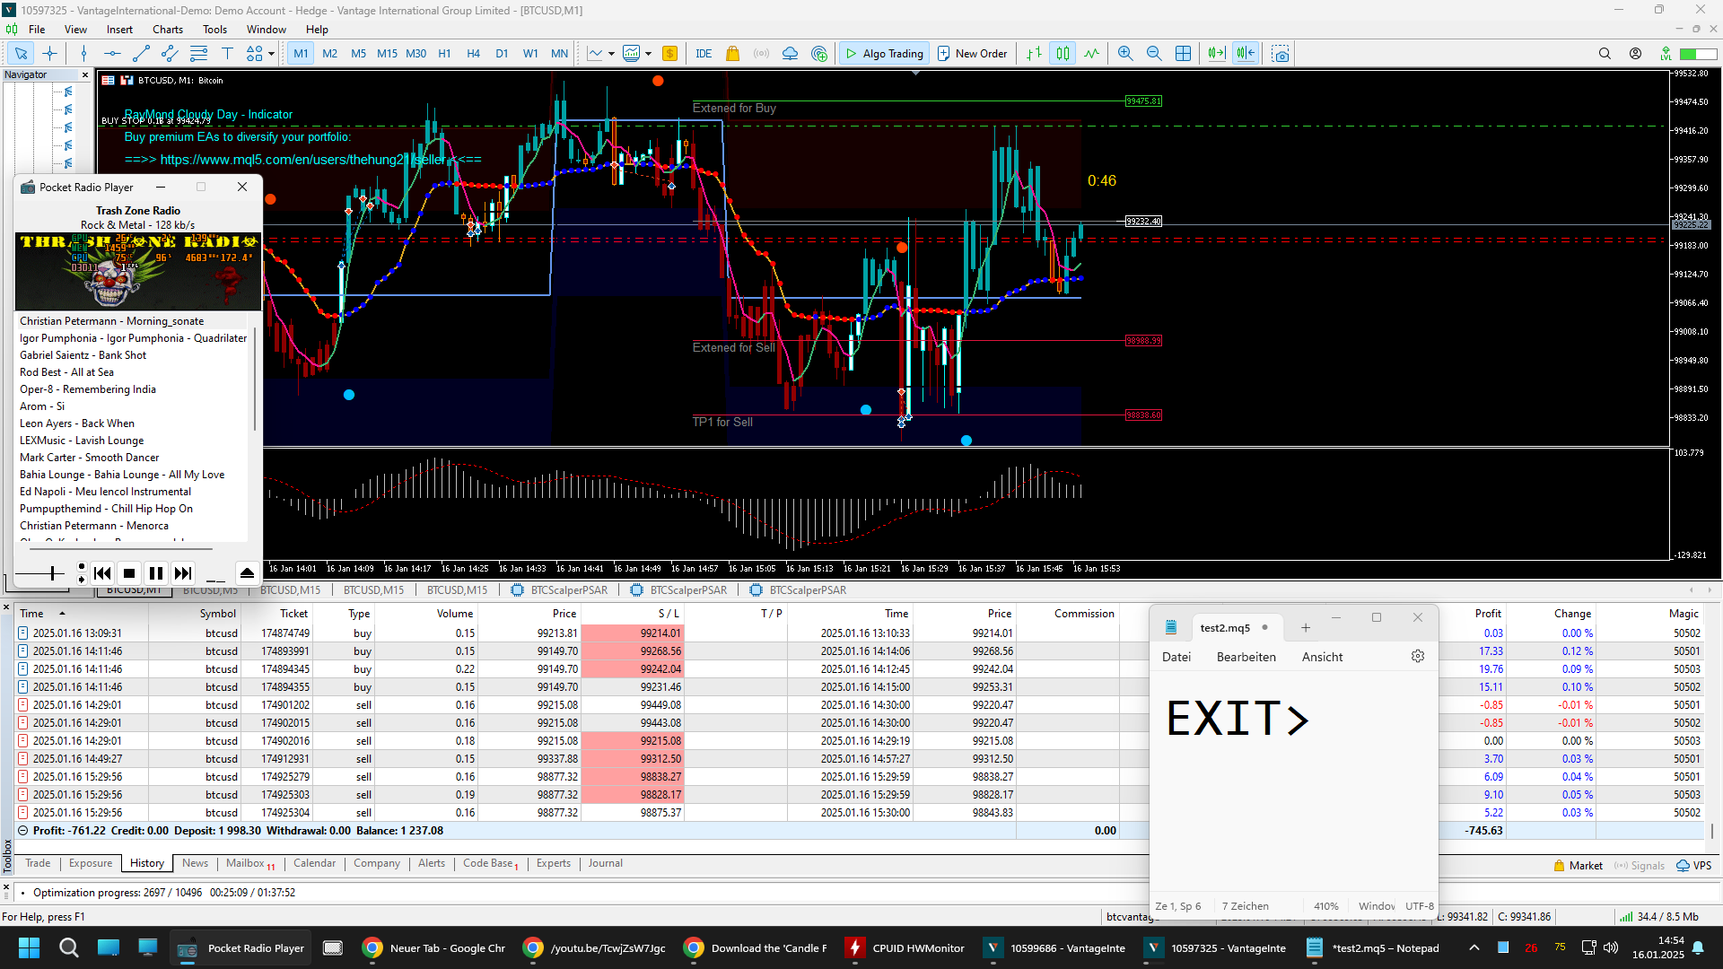Open the Charts menu
This screenshot has height=969, width=1723.
[x=167, y=30]
